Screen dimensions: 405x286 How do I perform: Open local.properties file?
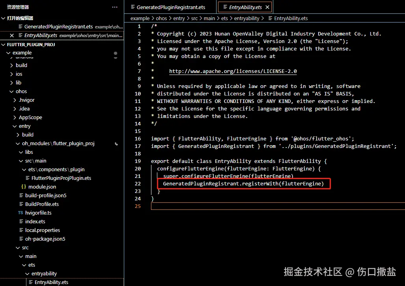(x=42, y=230)
